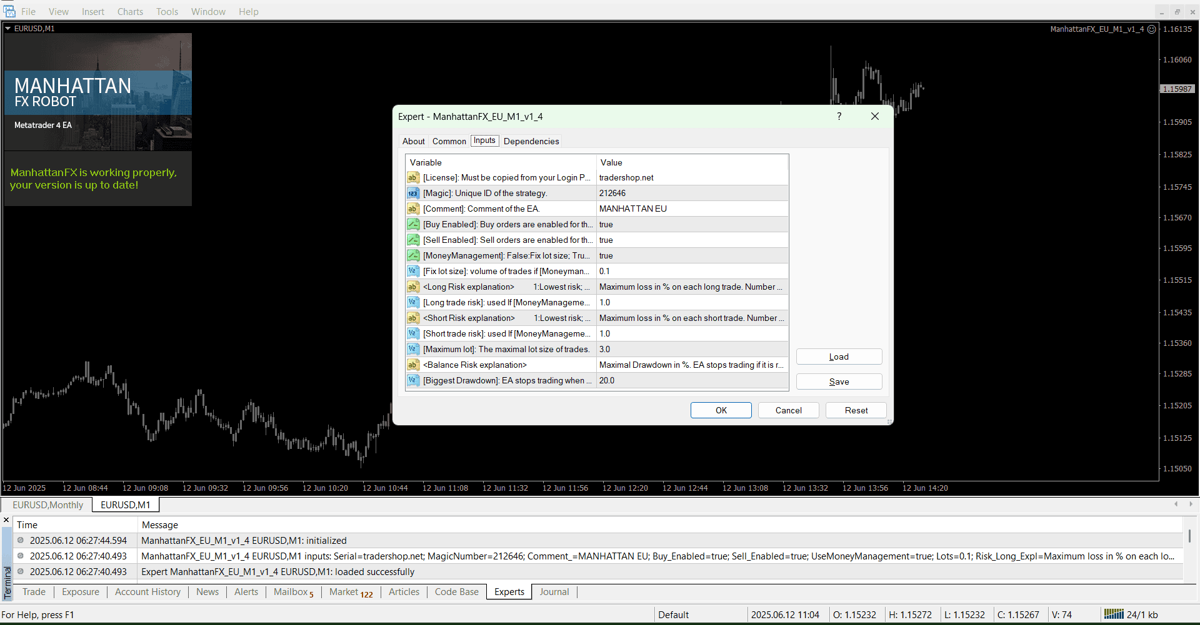Select the EURUSD,Monthly chart tab
This screenshot has width=1200, height=625.
[47, 504]
